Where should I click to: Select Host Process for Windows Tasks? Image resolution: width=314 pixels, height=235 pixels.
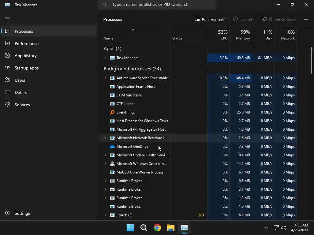[x=198, y=121]
